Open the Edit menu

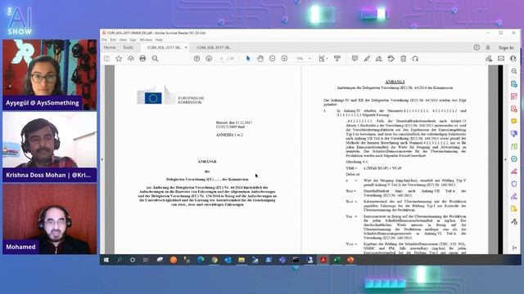tap(113, 40)
